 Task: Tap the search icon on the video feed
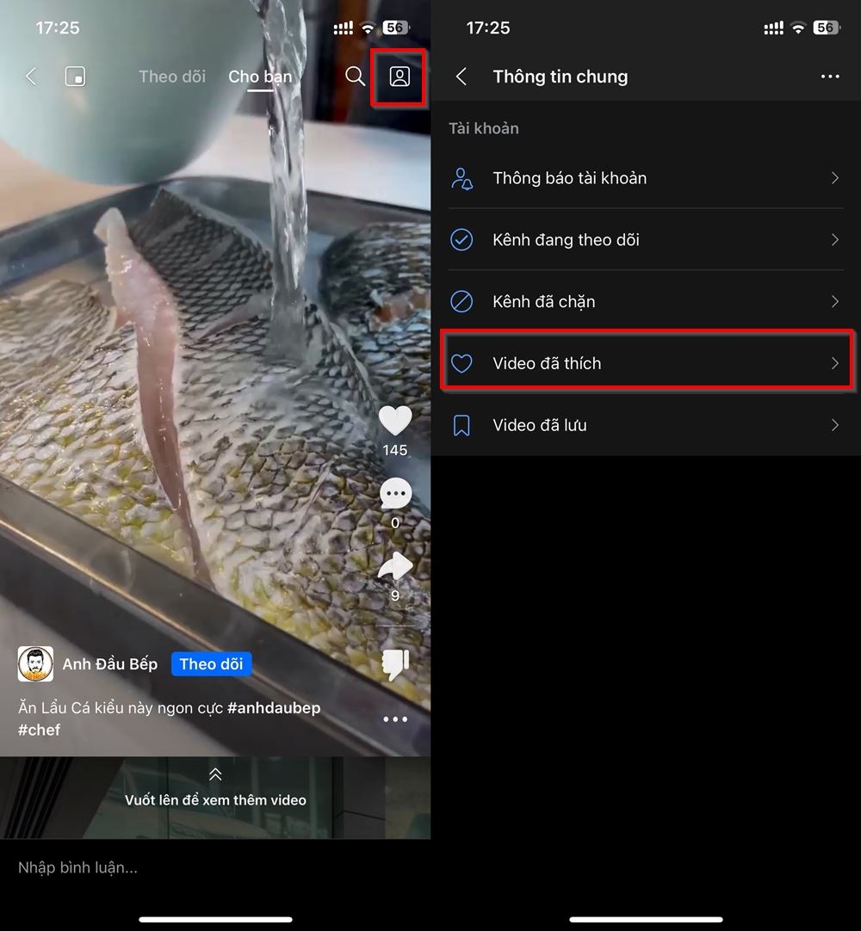coord(355,77)
